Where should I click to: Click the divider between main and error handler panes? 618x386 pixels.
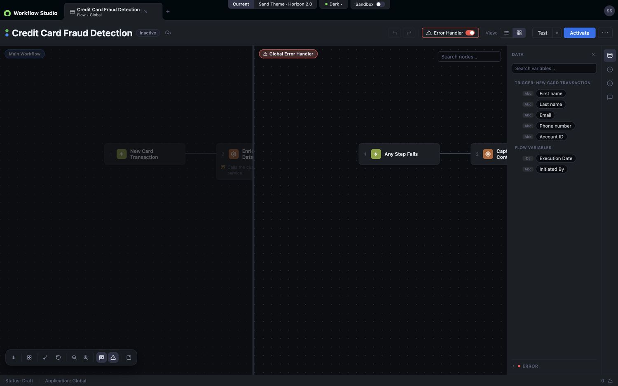pos(253,210)
